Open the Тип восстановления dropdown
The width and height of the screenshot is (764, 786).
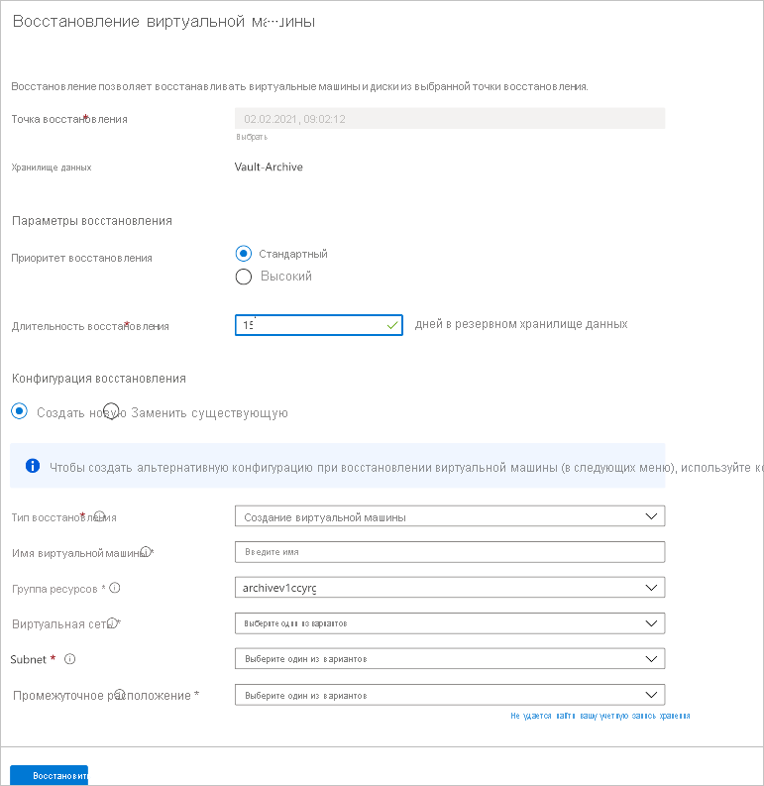tap(450, 516)
